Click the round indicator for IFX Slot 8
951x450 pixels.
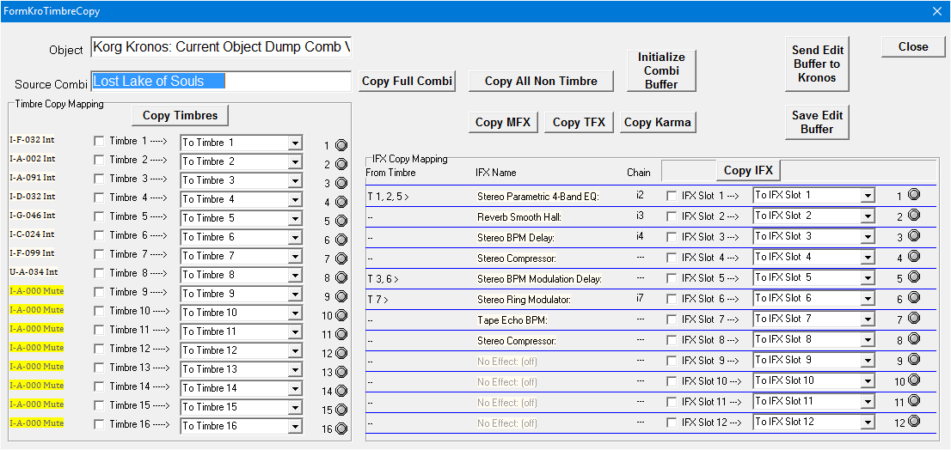click(x=914, y=338)
